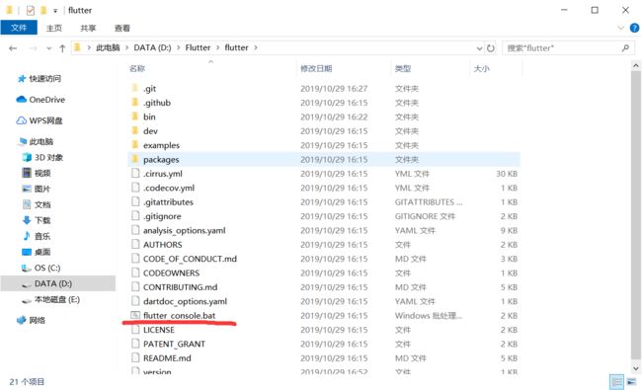Click the scrollbar down arrow
The height and width of the screenshot is (390, 642).
point(636,368)
